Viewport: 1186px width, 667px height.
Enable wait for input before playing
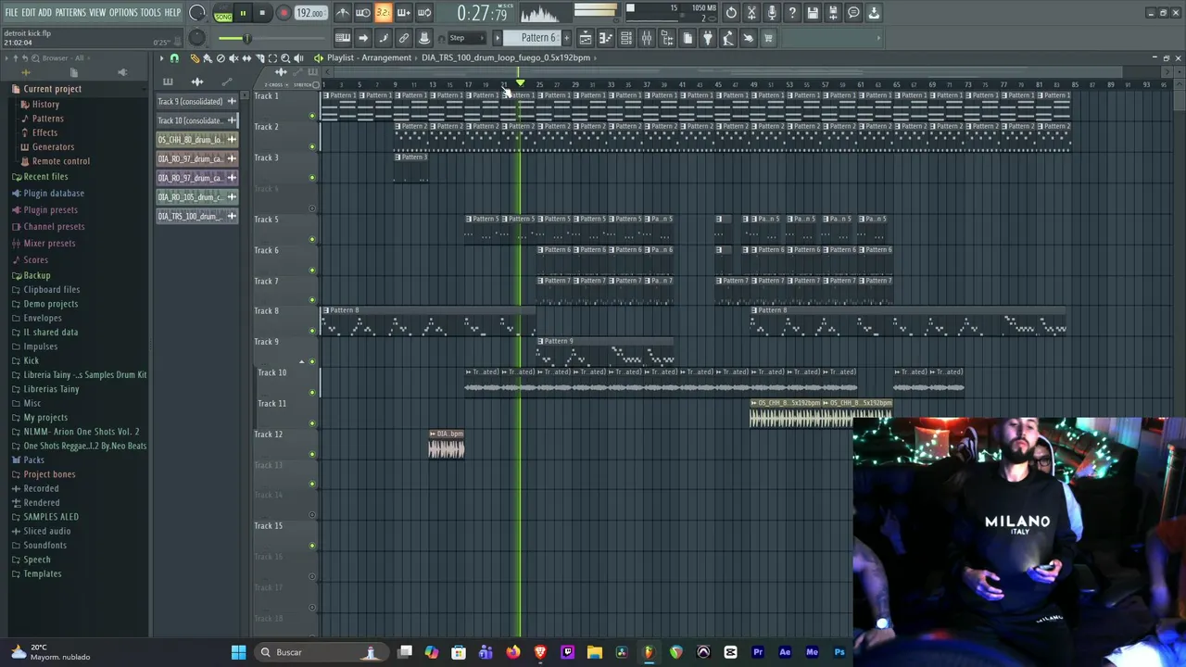click(363, 13)
